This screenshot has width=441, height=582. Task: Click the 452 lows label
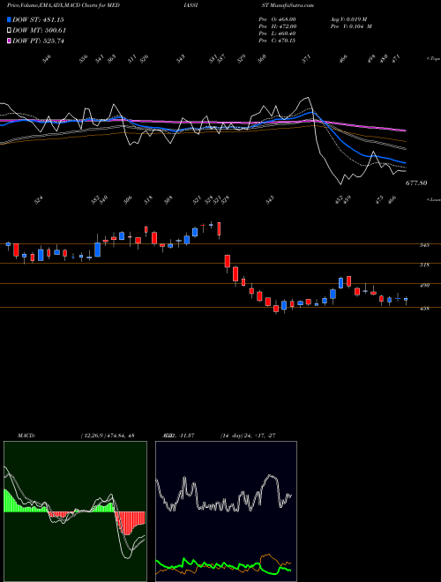coord(340,200)
